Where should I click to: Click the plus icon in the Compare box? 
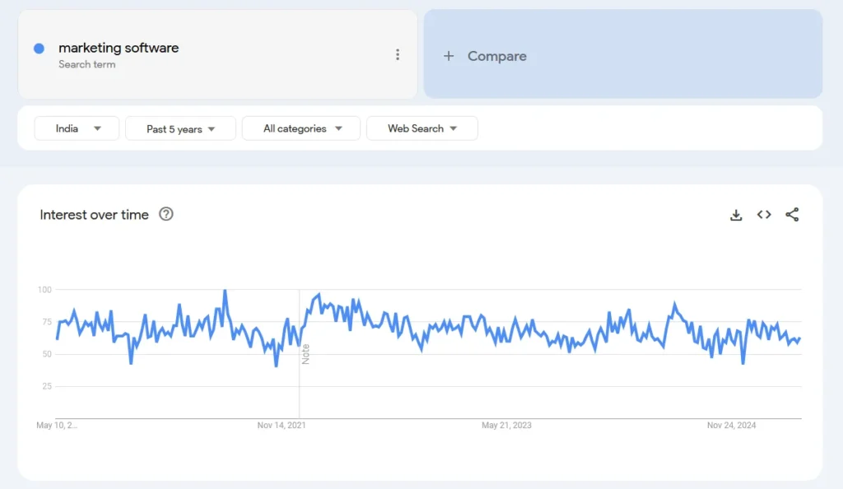point(449,56)
